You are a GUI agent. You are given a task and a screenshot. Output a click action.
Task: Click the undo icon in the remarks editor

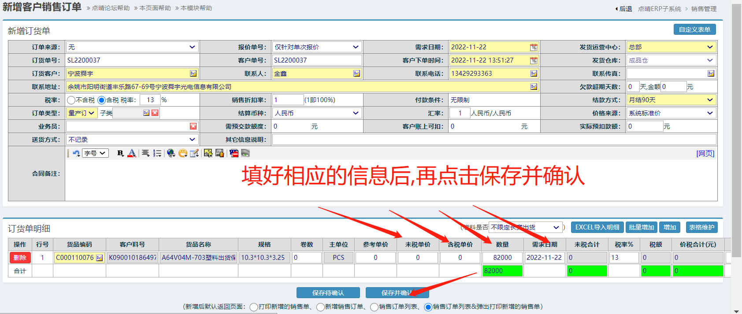(77, 153)
